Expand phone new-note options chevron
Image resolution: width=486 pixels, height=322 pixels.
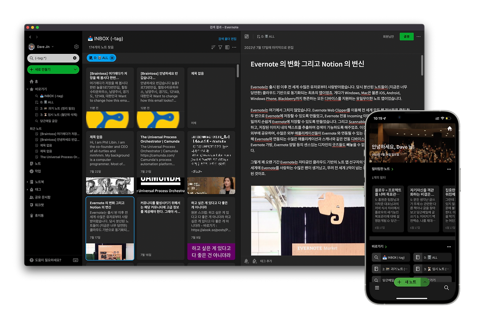[x=424, y=282]
